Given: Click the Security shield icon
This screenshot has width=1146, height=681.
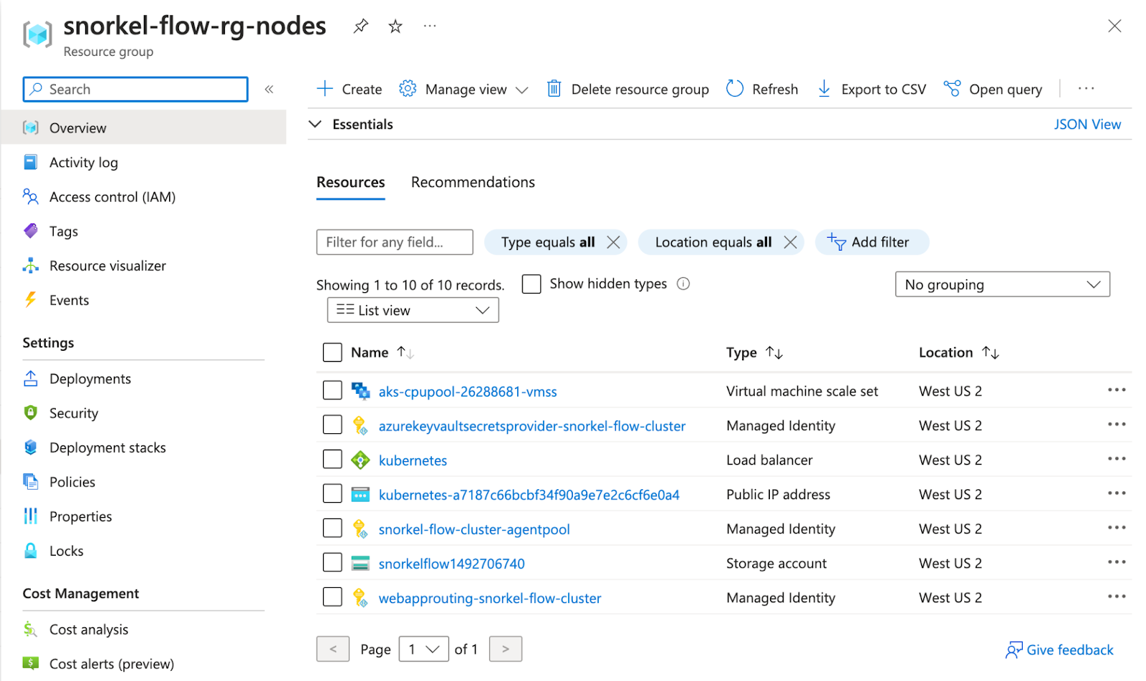Looking at the screenshot, I should point(31,413).
